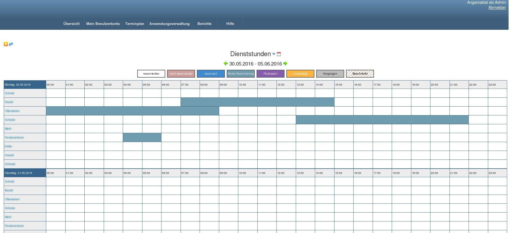
Task: Open the Anwendungsverwaltung menu
Action: click(170, 24)
